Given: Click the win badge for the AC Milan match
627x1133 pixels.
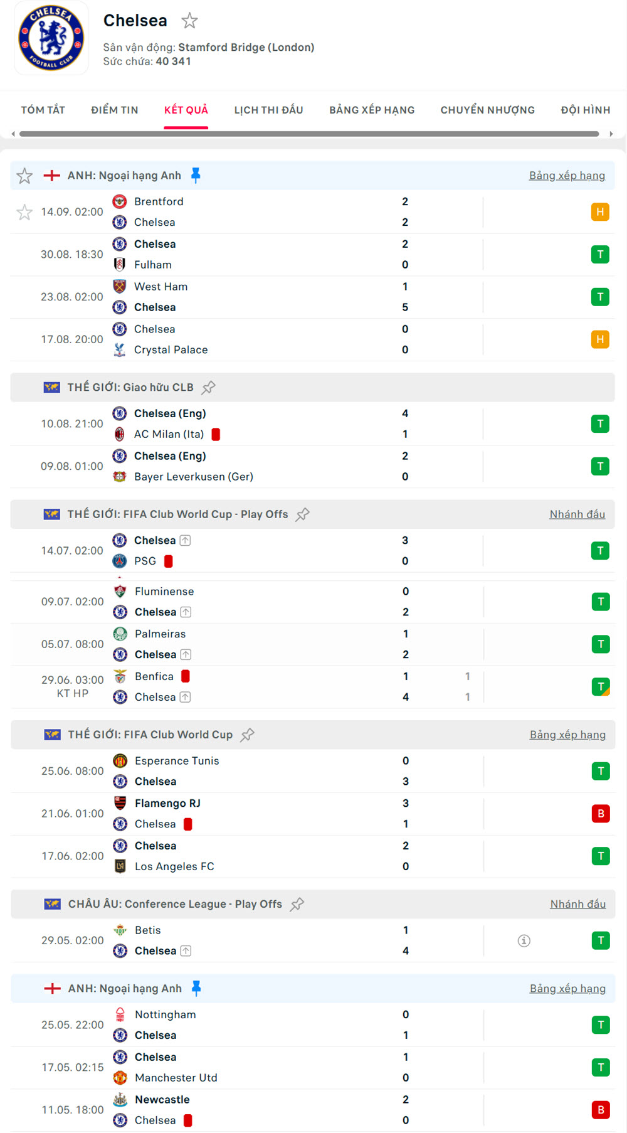Looking at the screenshot, I should click(x=600, y=424).
